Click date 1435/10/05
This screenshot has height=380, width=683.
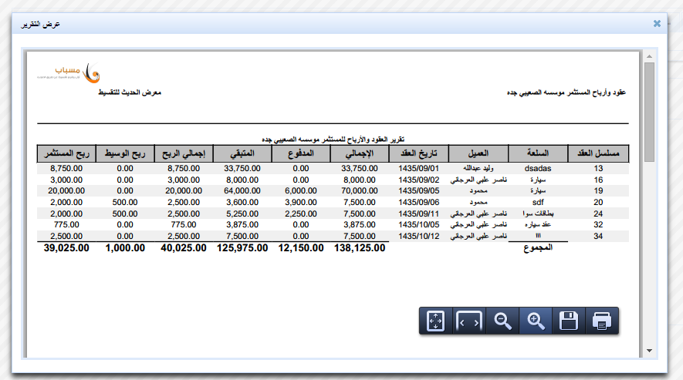(x=418, y=224)
